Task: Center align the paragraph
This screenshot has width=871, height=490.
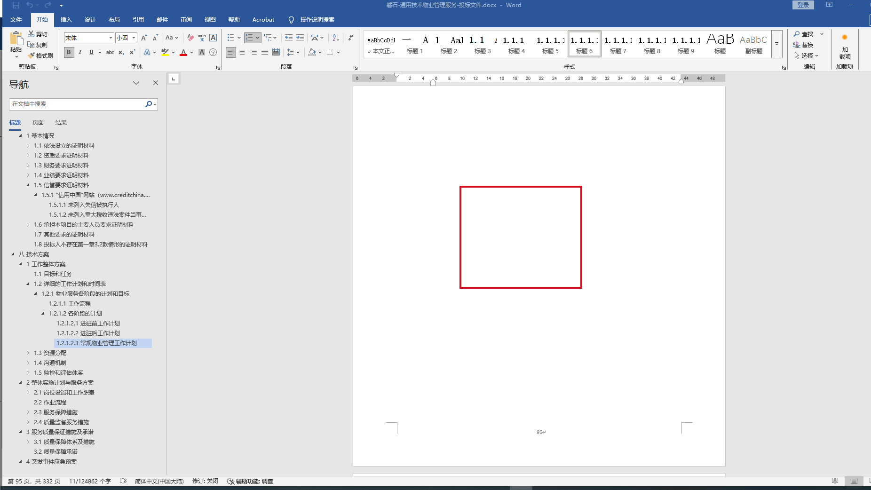Action: click(x=242, y=52)
